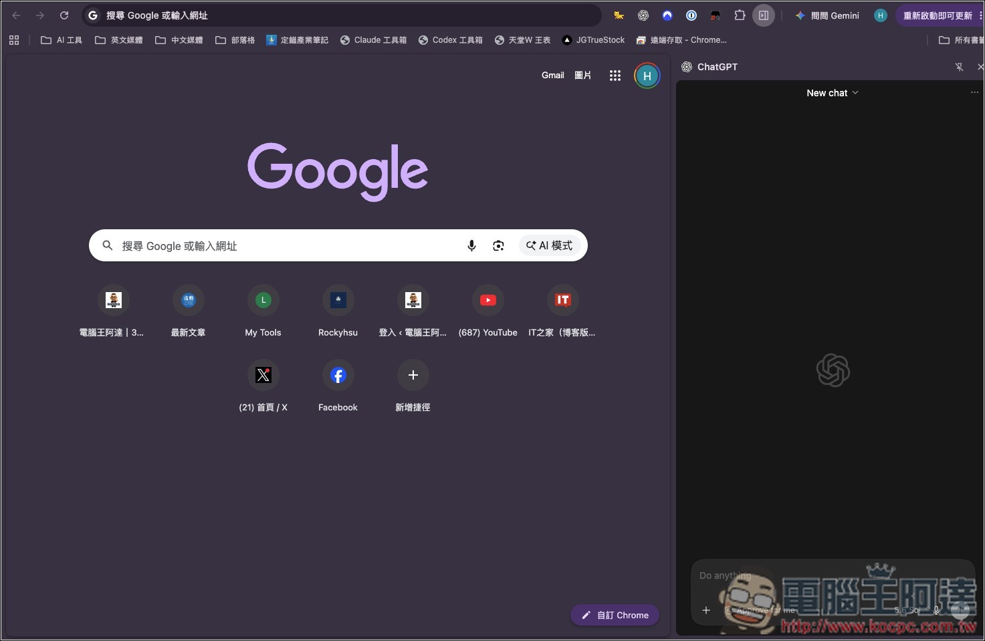Toggle the side panel button
Viewport: 985px width, 641px height.
coord(764,15)
